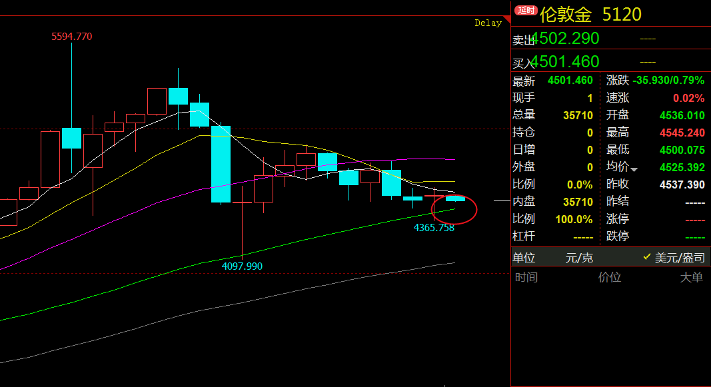The width and height of the screenshot is (711, 387).
Task: Click the moving average label 4365.758
Action: pos(434,228)
